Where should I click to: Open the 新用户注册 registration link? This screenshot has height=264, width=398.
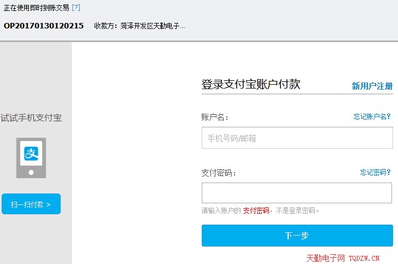[372, 86]
